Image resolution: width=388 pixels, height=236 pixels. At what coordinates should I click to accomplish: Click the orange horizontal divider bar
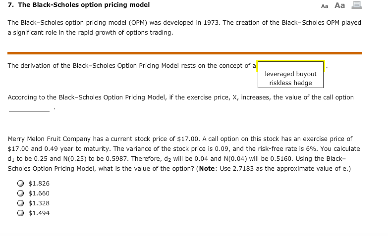tap(185, 53)
